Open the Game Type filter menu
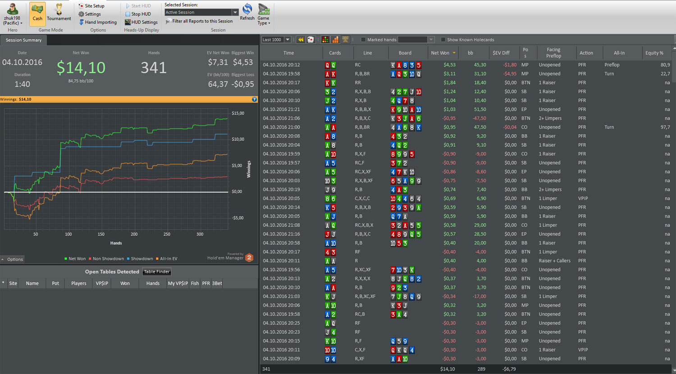Image resolution: width=676 pixels, height=374 pixels. 264,14
